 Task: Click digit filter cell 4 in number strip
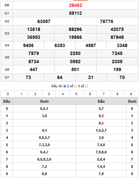coord(62,94)
